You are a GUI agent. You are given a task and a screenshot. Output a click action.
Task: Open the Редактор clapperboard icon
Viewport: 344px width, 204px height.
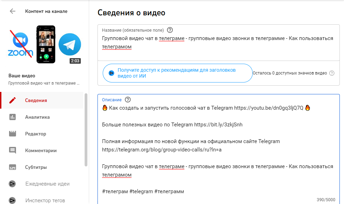click(13, 134)
